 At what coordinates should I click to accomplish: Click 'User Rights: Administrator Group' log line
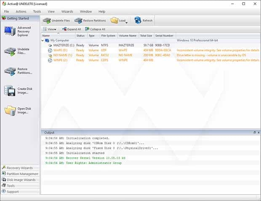(x=83, y=163)
